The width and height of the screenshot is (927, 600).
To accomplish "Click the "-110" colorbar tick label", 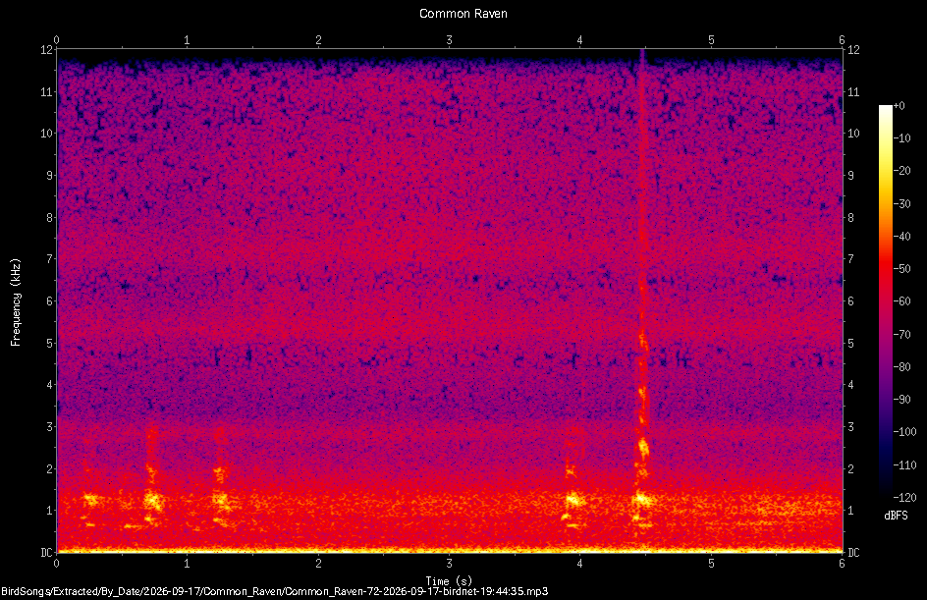I will tap(904, 465).
